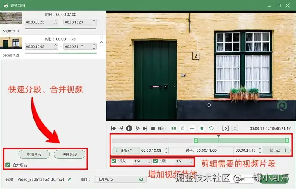Click the 快速分段 button
This screenshot has width=296, height=189.
pyautogui.click(x=69, y=154)
